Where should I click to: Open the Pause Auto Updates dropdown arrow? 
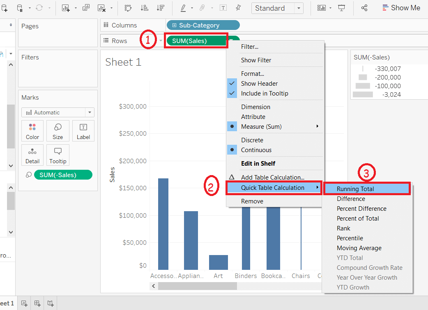tap(30, 8)
